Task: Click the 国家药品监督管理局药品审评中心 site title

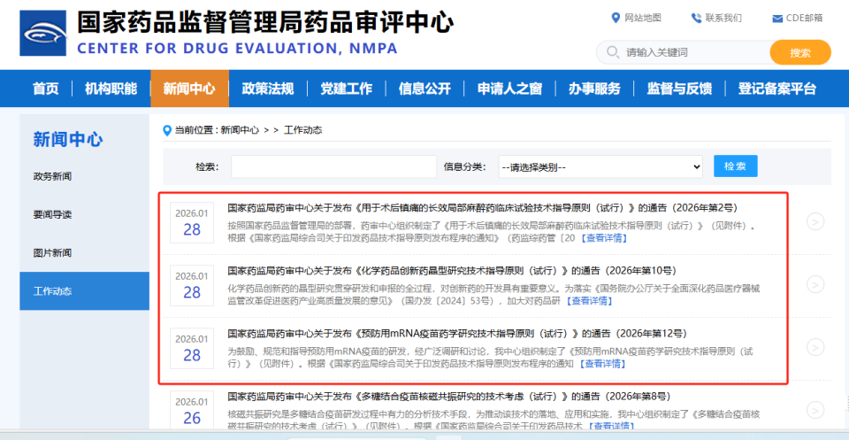Action: [x=265, y=21]
